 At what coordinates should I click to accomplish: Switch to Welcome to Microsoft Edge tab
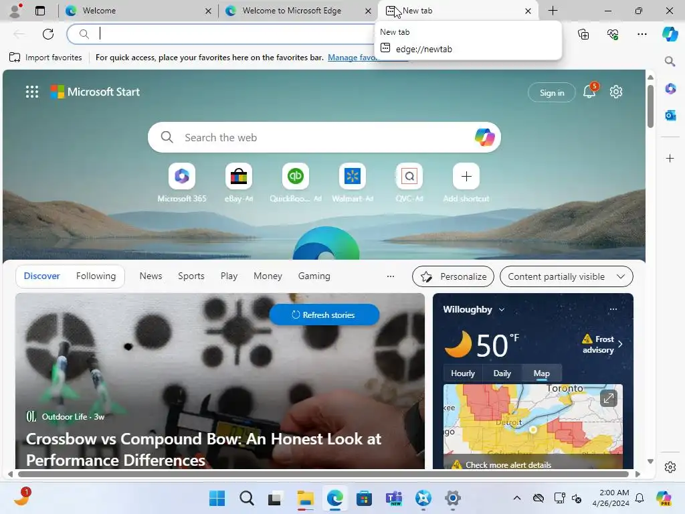(x=298, y=11)
